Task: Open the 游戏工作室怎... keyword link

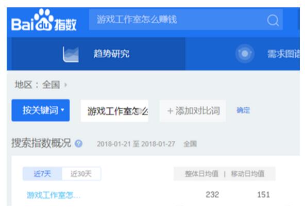Action: 54,195
